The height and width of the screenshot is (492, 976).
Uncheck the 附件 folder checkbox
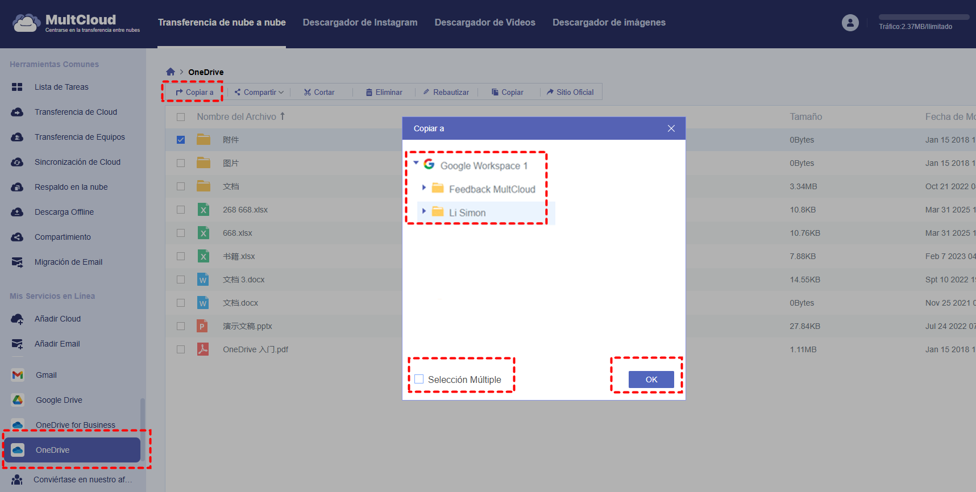[x=181, y=140]
